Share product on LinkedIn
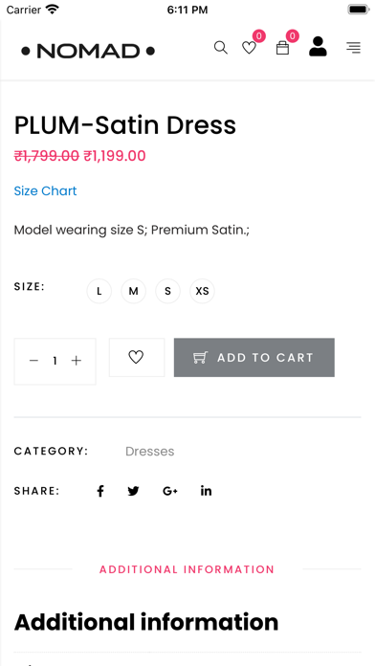 coord(206,491)
